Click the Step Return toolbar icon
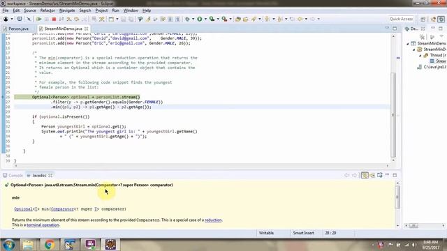The image size is (447, 251). click(85, 19)
